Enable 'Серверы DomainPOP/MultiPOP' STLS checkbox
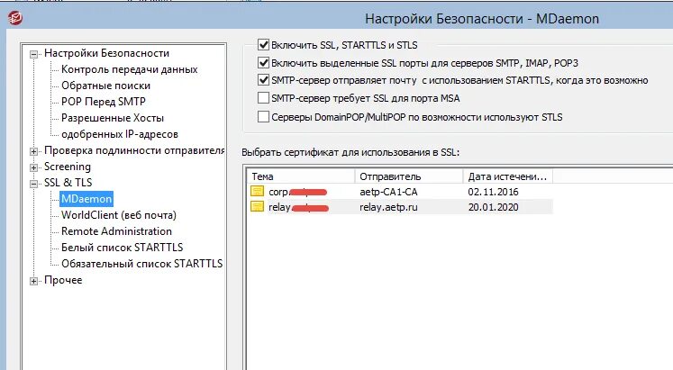 coord(263,117)
